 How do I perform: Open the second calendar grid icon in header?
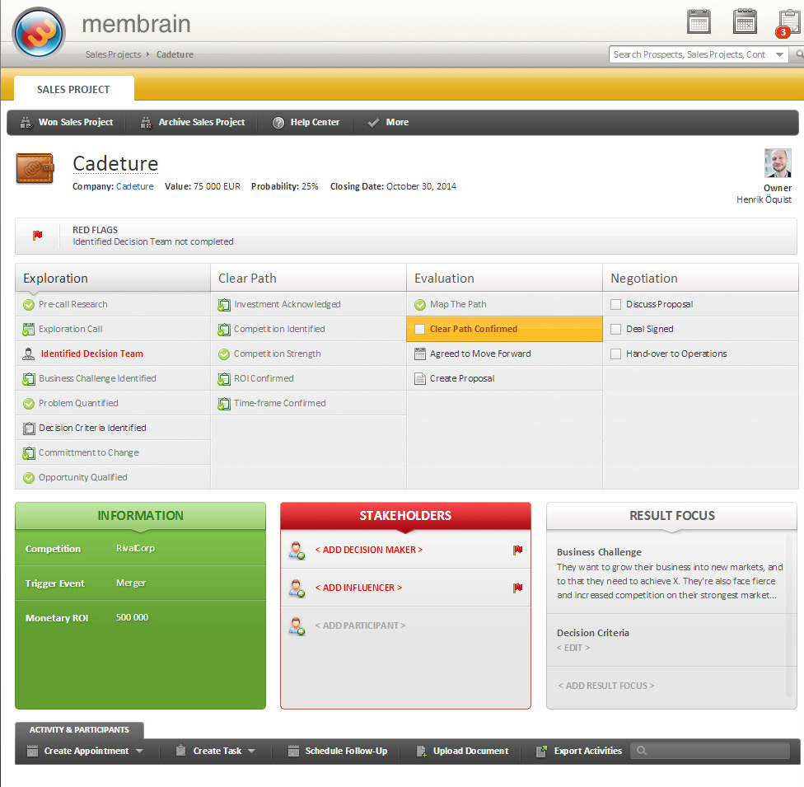point(745,21)
